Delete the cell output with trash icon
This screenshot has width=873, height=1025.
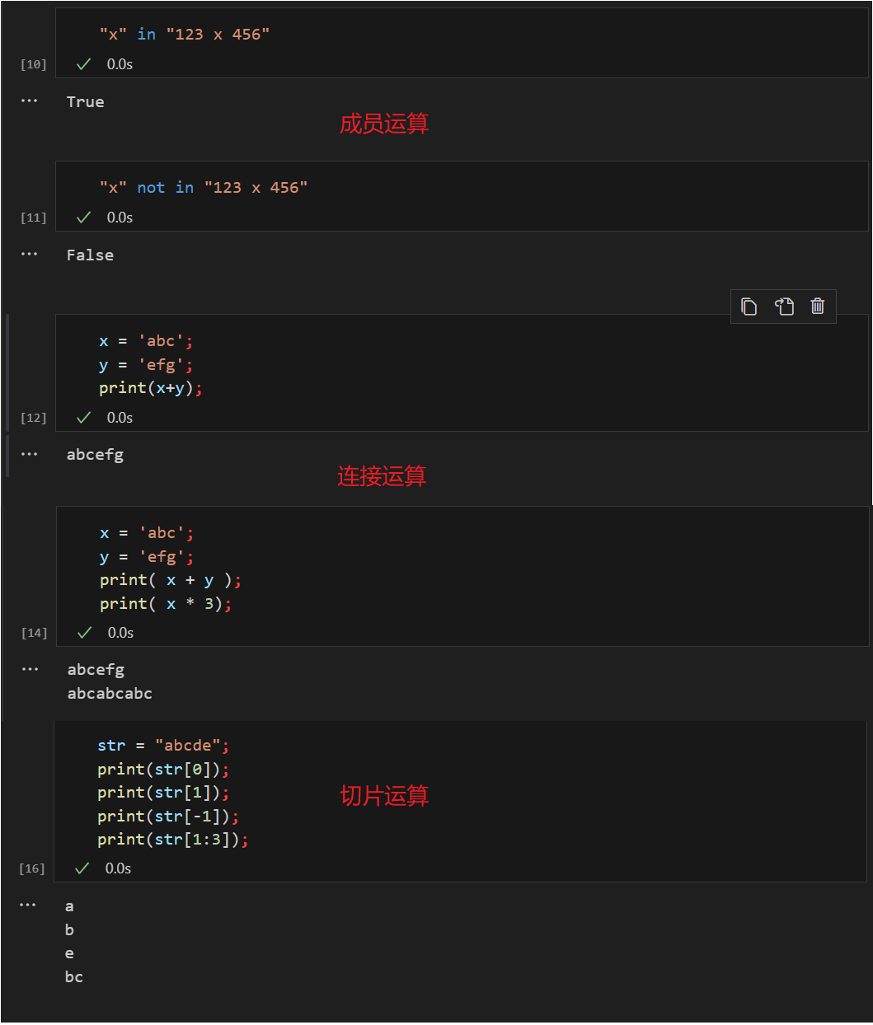coord(817,307)
